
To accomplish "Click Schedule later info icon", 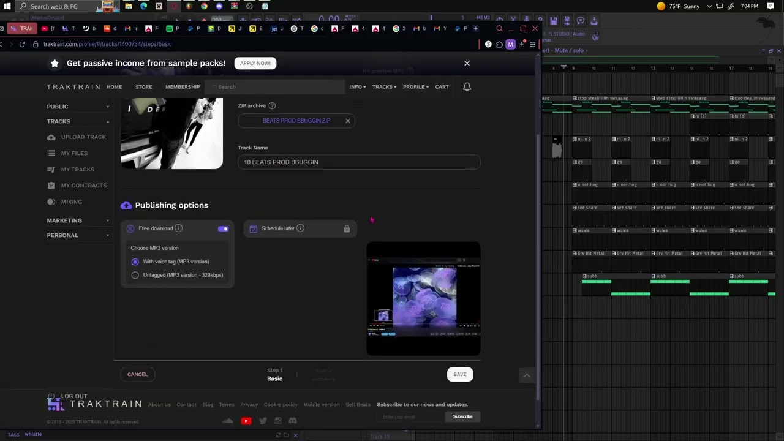I will click(x=300, y=228).
